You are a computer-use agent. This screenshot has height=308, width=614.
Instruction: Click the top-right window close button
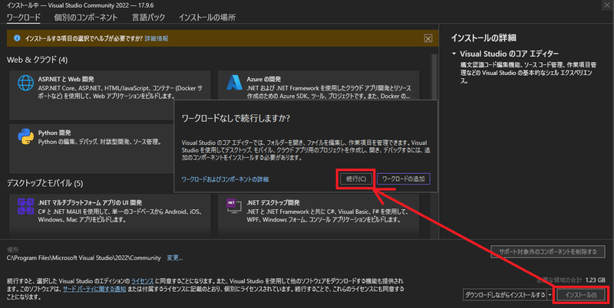tap(607, 5)
